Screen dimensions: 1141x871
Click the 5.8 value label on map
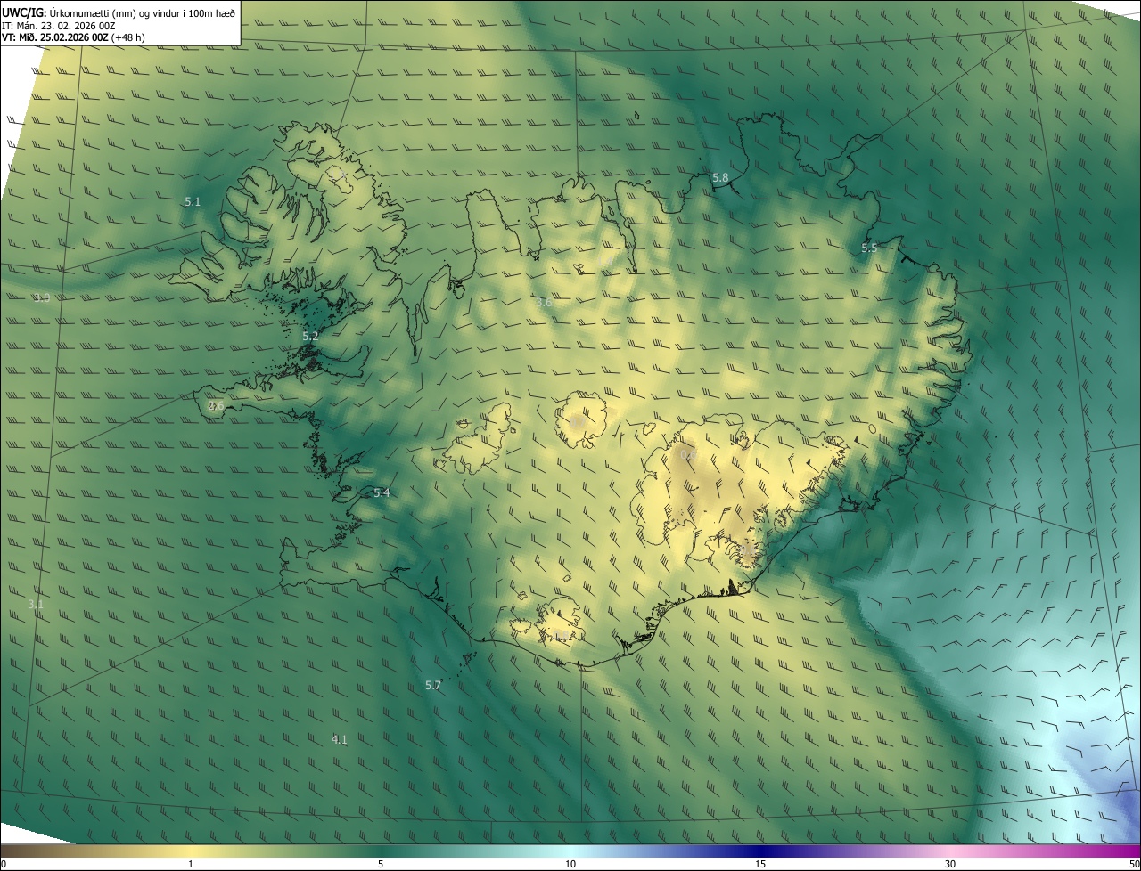(x=720, y=178)
